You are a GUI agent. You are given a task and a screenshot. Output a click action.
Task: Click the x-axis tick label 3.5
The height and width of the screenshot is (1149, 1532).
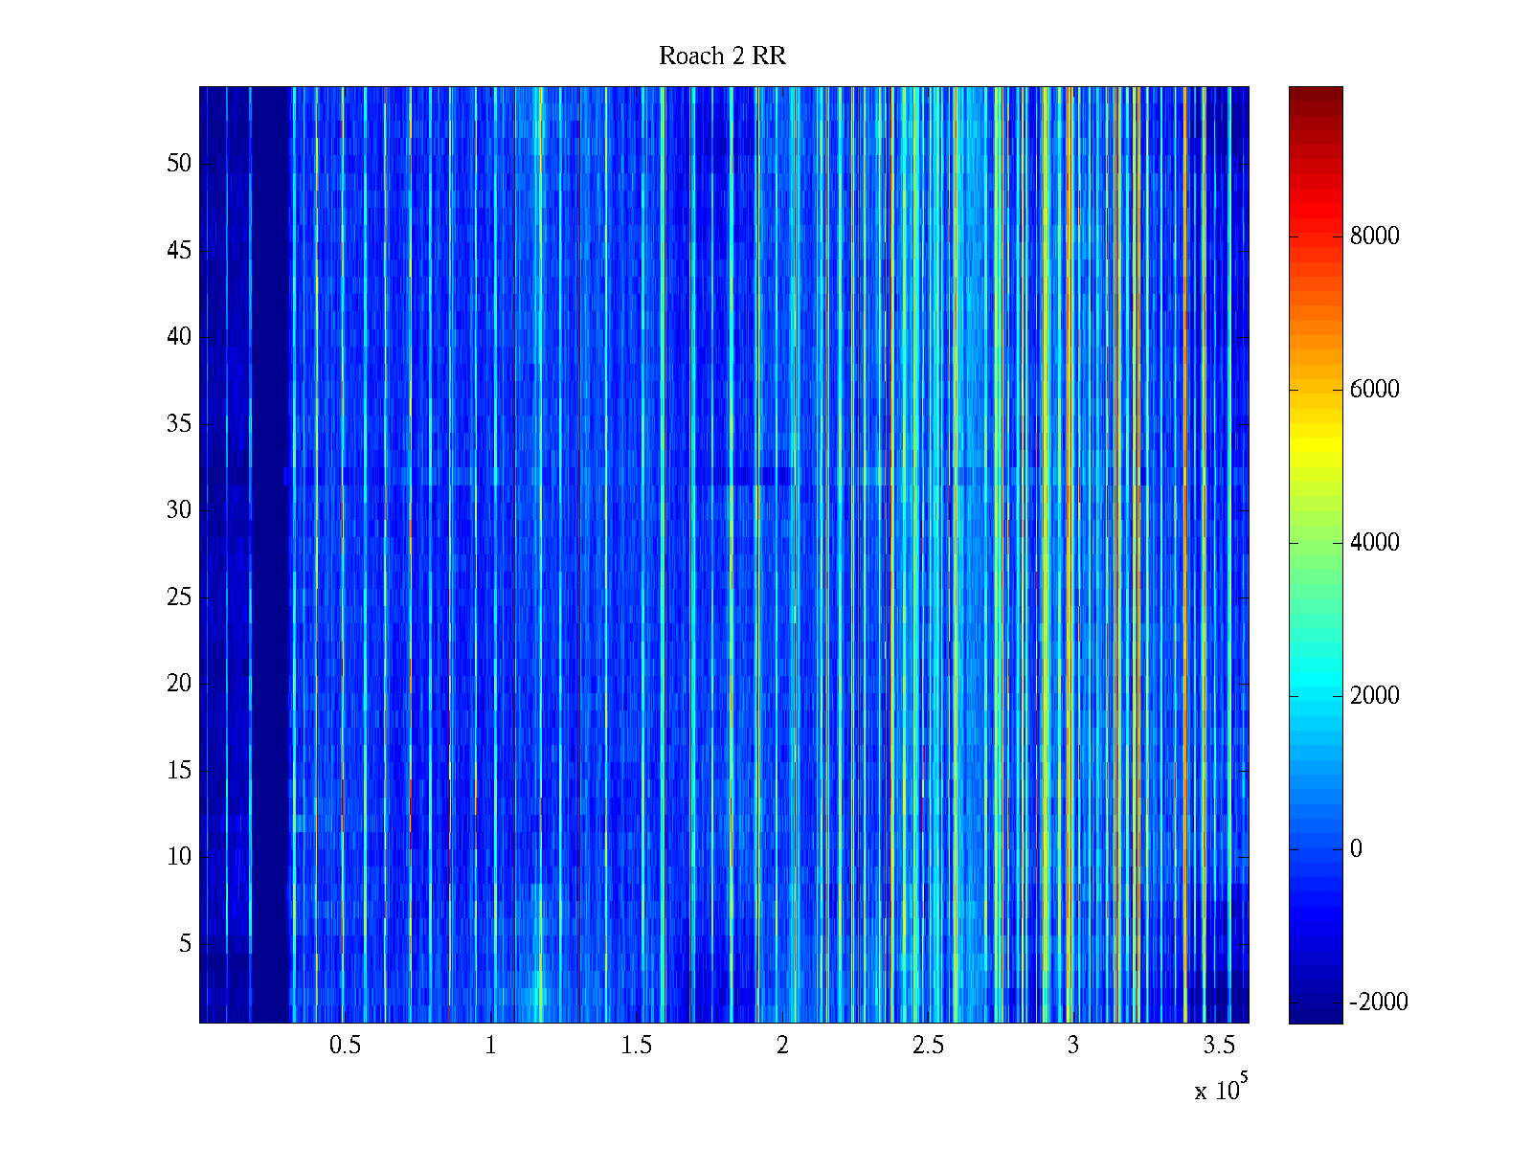pos(1218,1046)
